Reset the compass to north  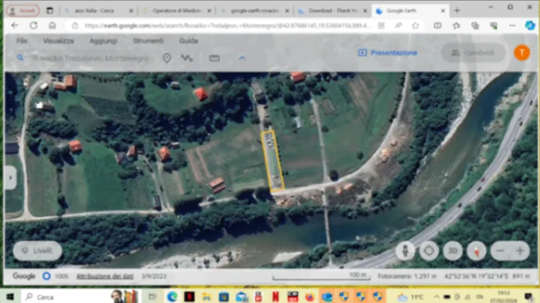point(476,251)
